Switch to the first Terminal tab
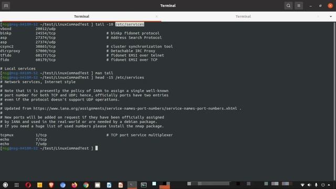The width and height of the screenshot is (336, 189). click(81, 16)
